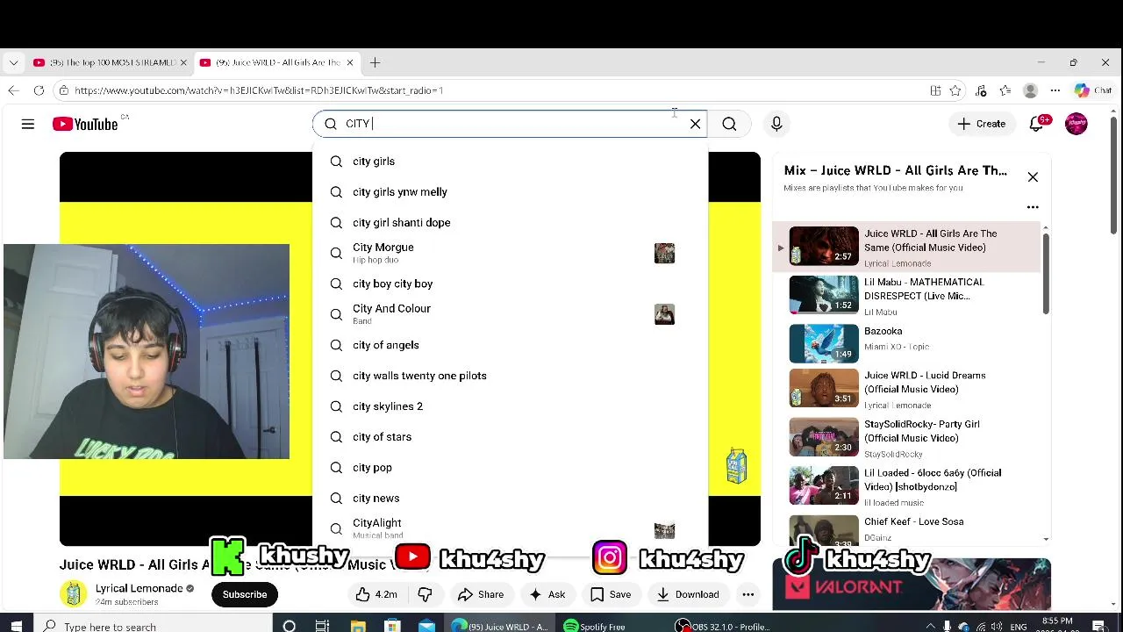Select suggestion "city walls twenty one pilots"
This screenshot has height=632, width=1123.
pos(510,376)
